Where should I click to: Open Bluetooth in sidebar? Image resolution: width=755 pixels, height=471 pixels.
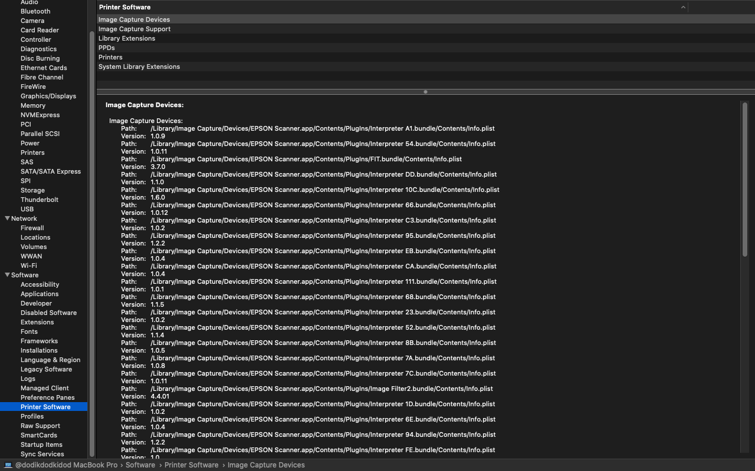pos(35,11)
